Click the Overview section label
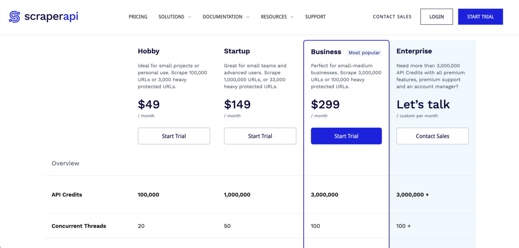 (65, 163)
